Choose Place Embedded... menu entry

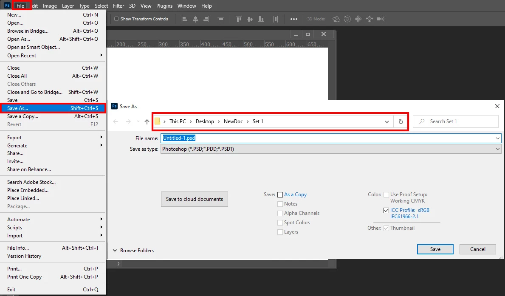tap(53, 190)
